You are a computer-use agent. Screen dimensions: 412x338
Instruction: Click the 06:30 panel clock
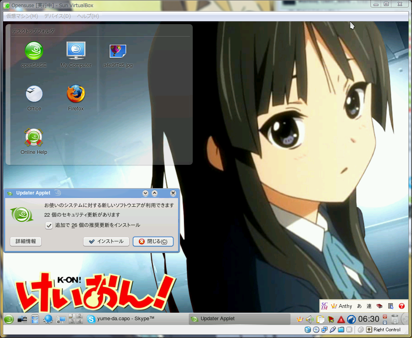[368, 319]
